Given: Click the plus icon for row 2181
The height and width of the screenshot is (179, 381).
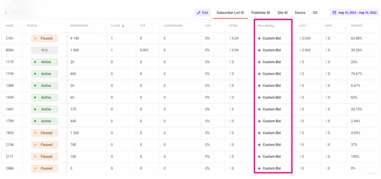Looking at the screenshot, I should 259,38.
